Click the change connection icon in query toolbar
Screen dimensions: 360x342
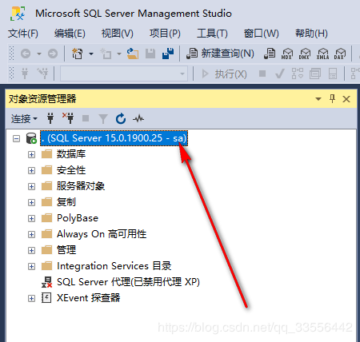(42, 74)
